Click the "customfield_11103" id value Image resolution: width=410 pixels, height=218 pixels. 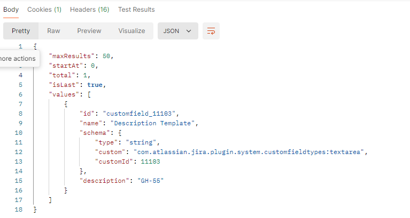[139, 114]
